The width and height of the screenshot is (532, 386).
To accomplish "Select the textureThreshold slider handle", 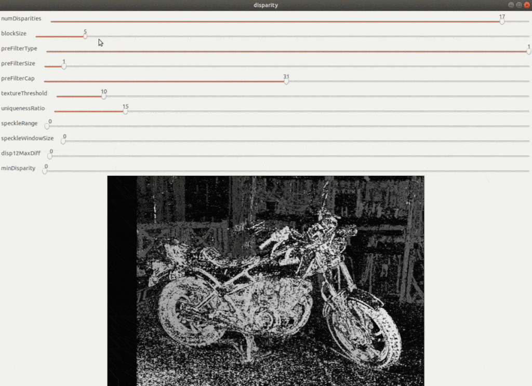I will click(x=104, y=96).
